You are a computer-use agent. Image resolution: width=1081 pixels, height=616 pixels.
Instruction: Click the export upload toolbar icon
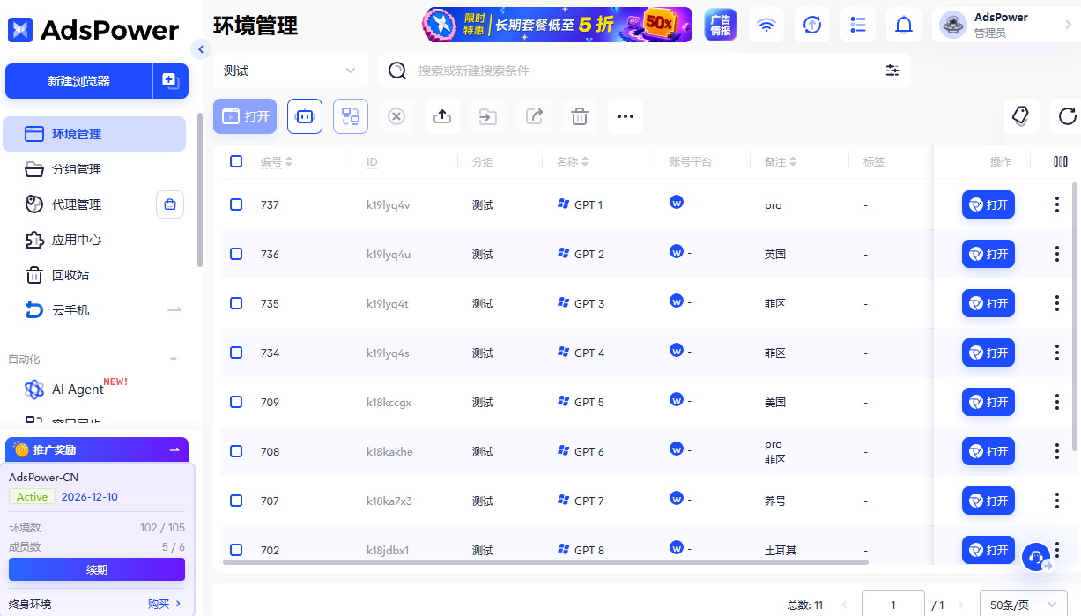click(442, 116)
